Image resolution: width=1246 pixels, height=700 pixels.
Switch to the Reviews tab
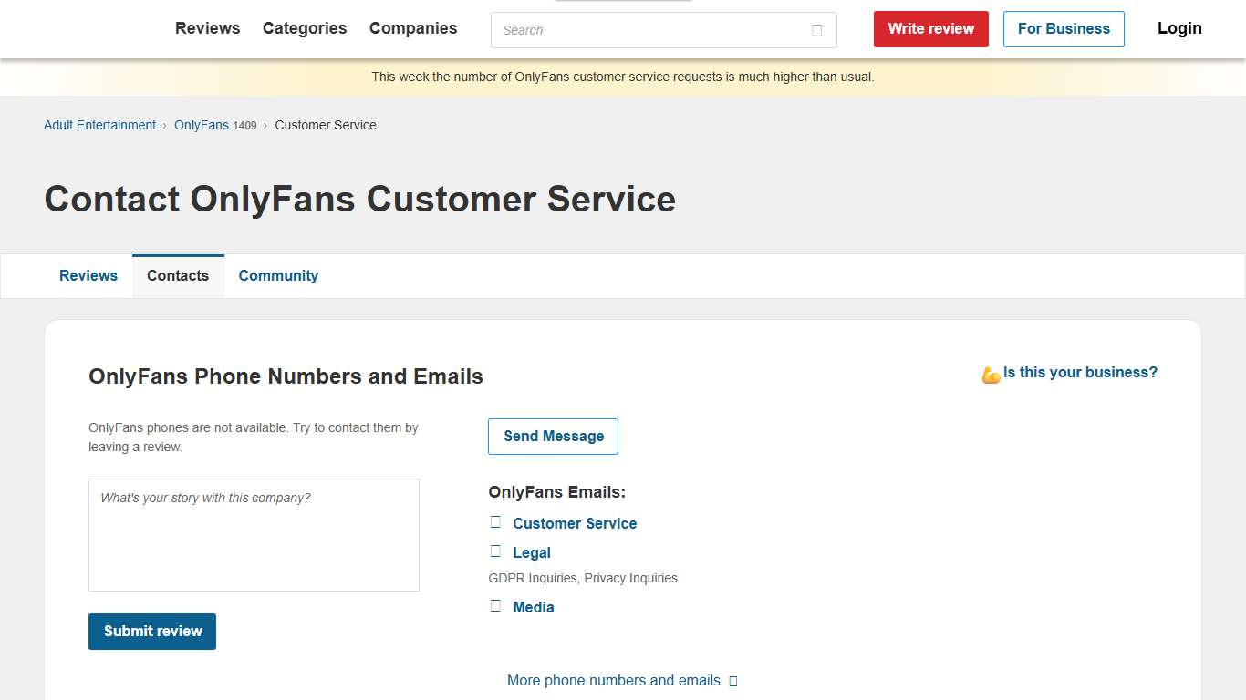click(x=88, y=275)
